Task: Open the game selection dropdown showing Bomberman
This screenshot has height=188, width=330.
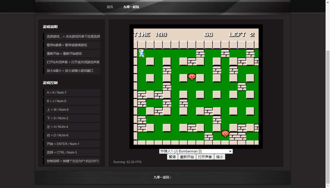Action: (x=196, y=151)
